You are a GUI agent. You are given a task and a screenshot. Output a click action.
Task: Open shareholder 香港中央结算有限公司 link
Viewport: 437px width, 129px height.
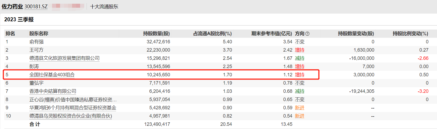click(53, 91)
